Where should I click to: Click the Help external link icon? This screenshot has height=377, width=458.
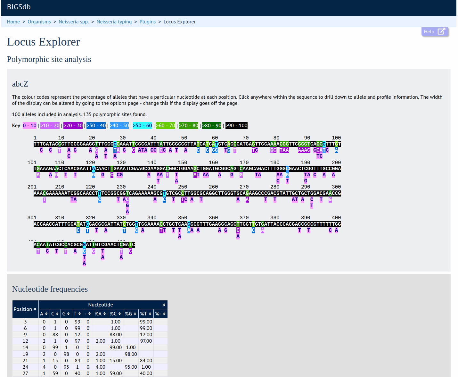coord(441,31)
